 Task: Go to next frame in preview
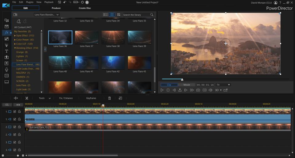coord(186,90)
